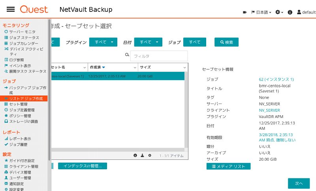Click the セット管理 grid icon
This screenshot has height=191, width=316.
(6, 104)
